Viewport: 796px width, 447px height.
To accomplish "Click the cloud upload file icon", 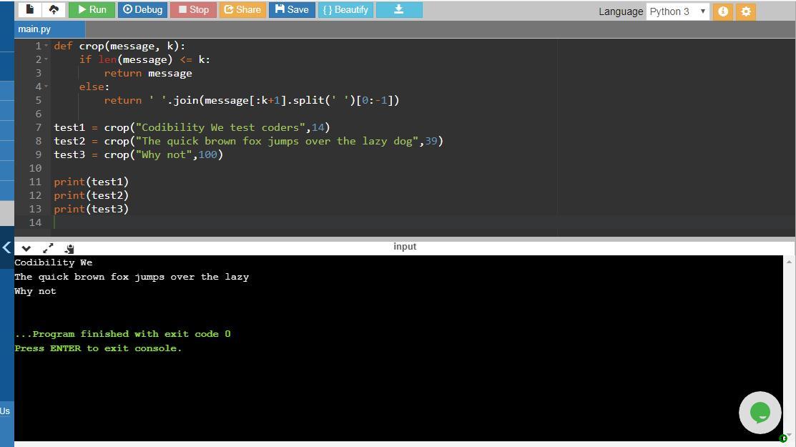I will [x=54, y=10].
